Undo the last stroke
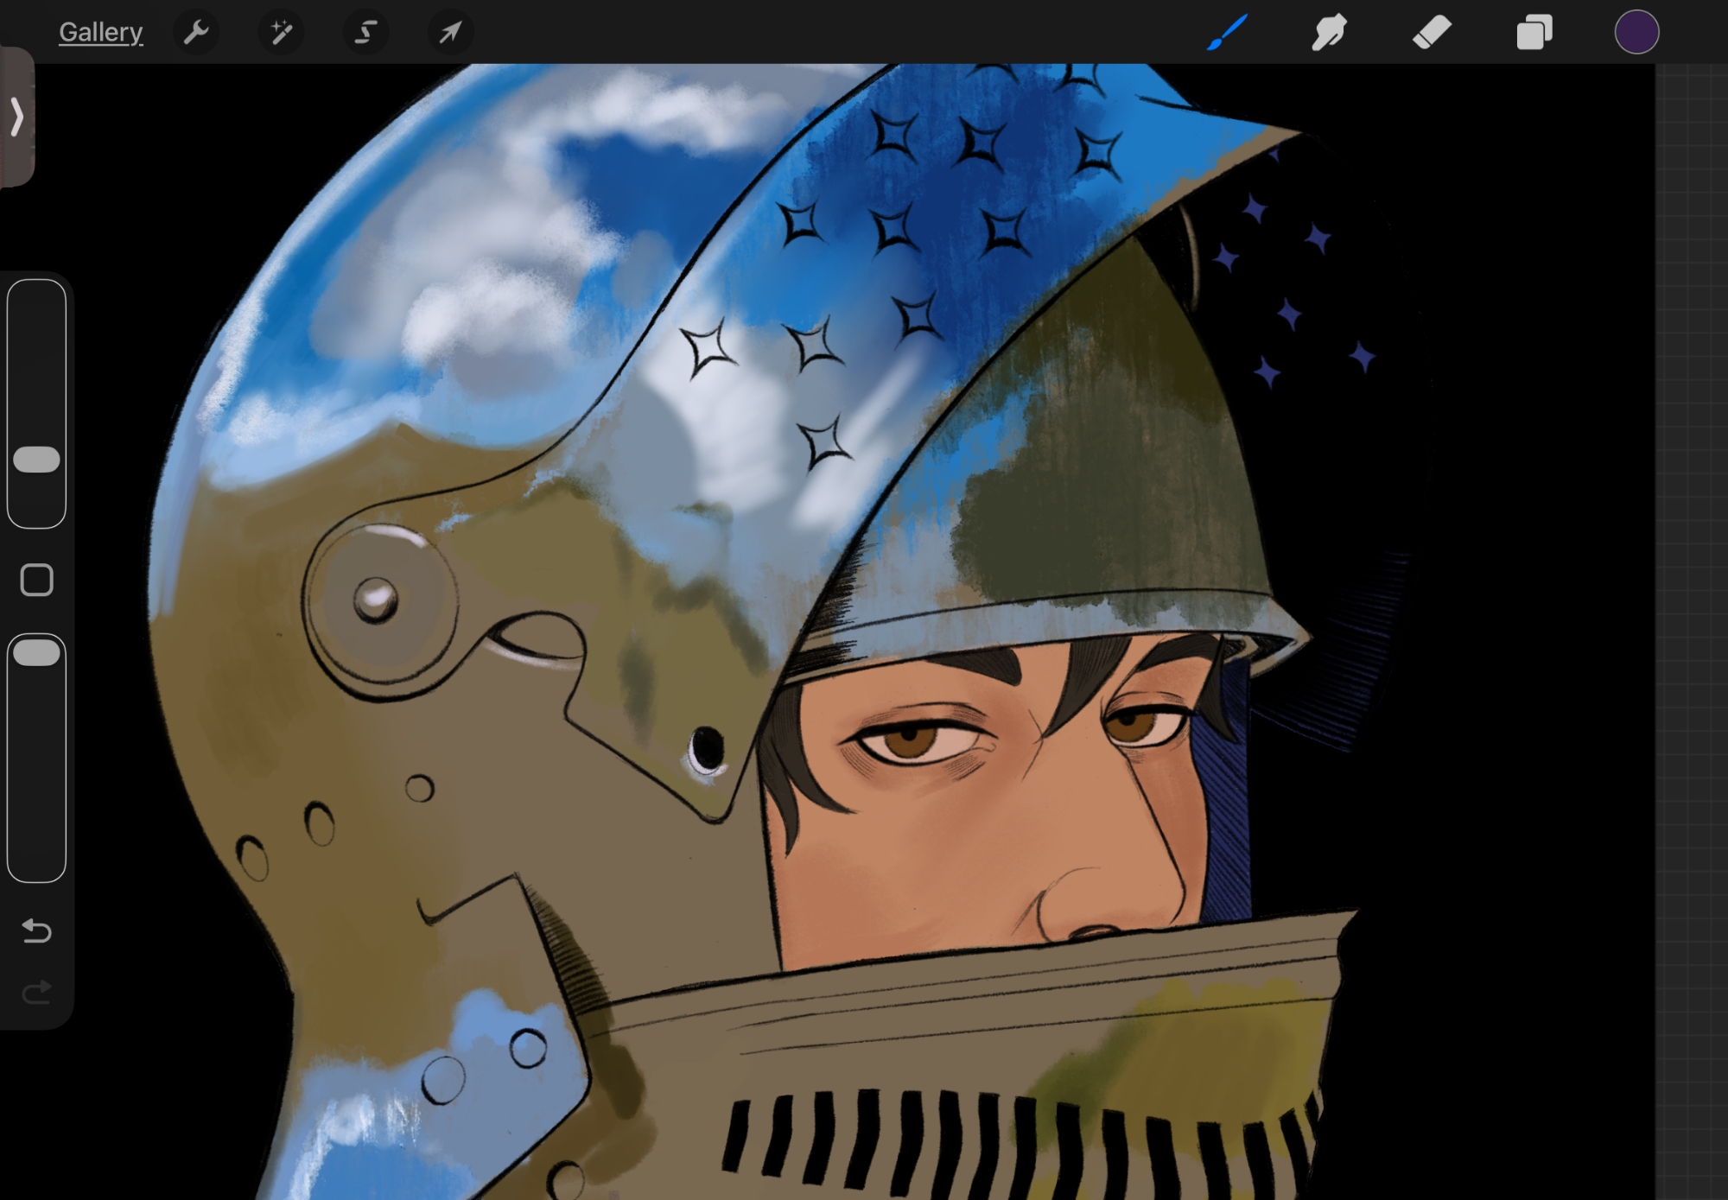The height and width of the screenshot is (1200, 1728). (36, 931)
